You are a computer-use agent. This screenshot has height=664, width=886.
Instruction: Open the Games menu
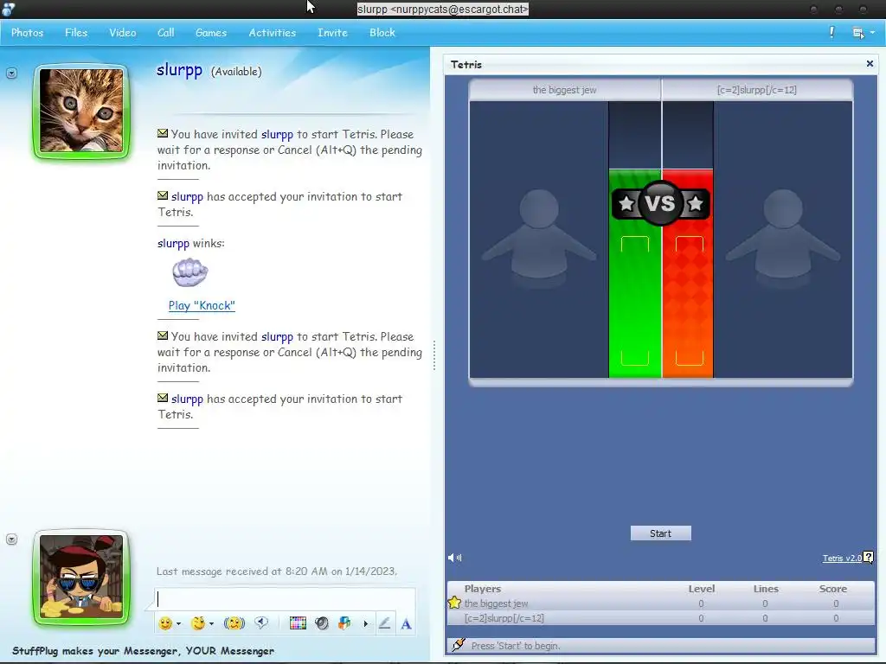coord(211,33)
